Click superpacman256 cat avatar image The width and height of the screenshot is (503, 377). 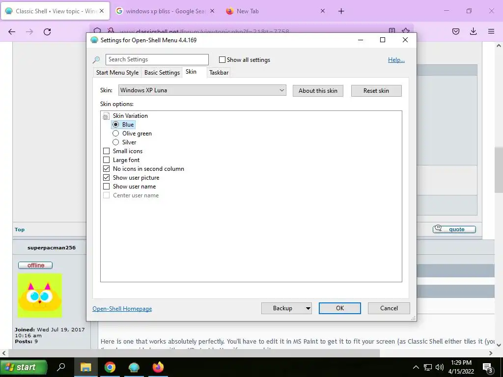tap(40, 296)
